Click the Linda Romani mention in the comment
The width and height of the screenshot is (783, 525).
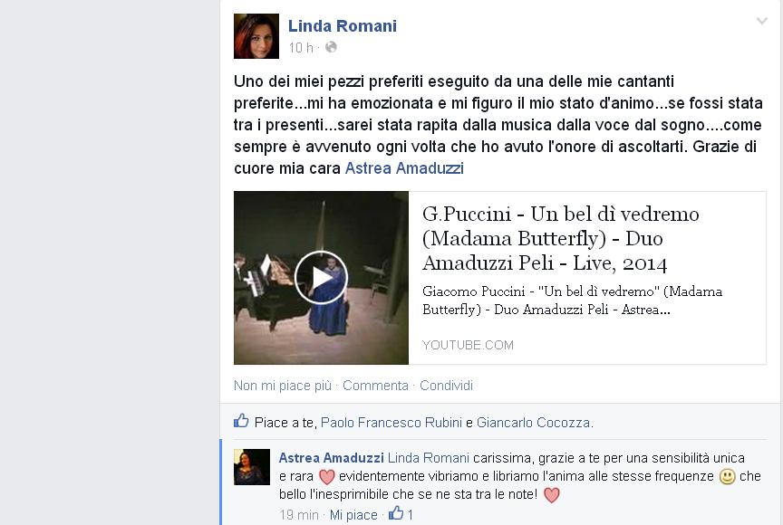point(429,458)
